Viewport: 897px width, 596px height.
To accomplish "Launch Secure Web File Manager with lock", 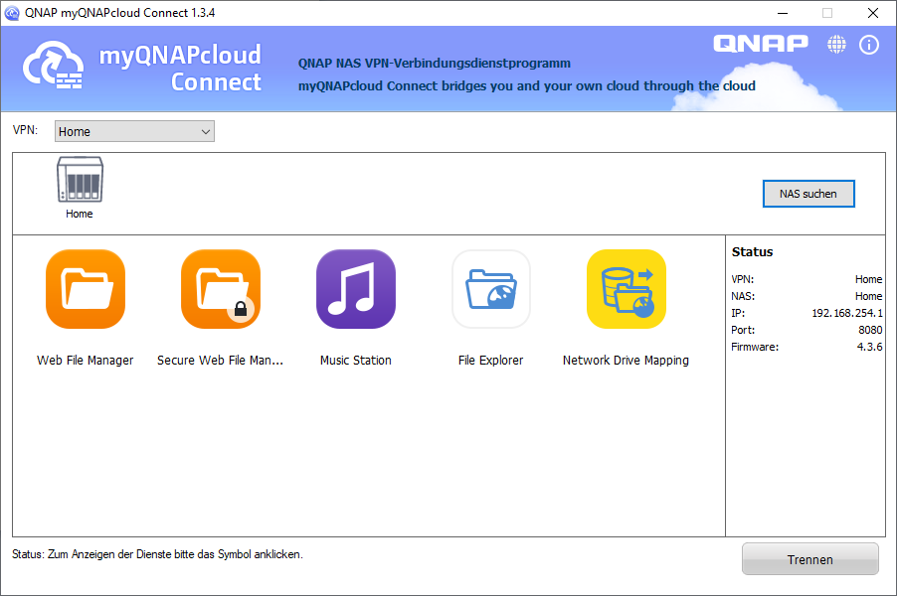I will tap(221, 289).
